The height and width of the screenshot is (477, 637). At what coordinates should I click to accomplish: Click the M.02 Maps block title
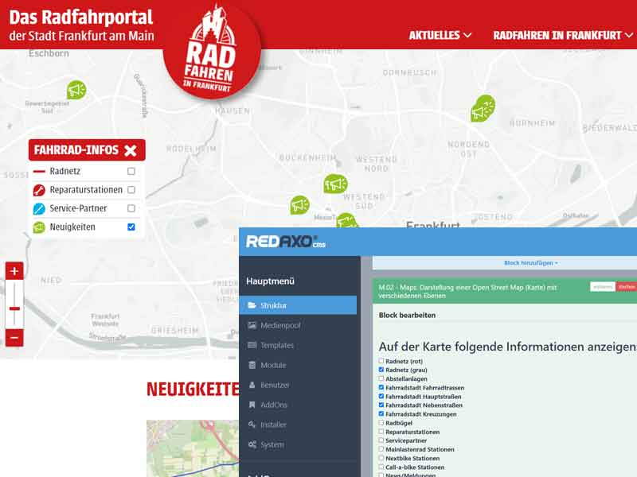click(467, 291)
